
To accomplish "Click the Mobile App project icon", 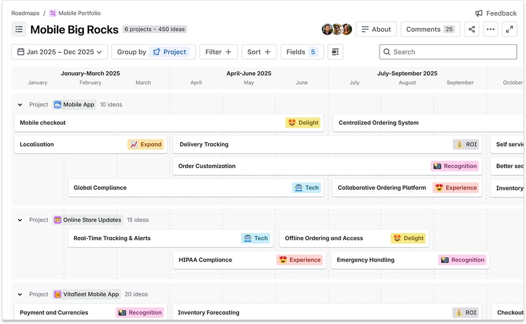I will [58, 104].
